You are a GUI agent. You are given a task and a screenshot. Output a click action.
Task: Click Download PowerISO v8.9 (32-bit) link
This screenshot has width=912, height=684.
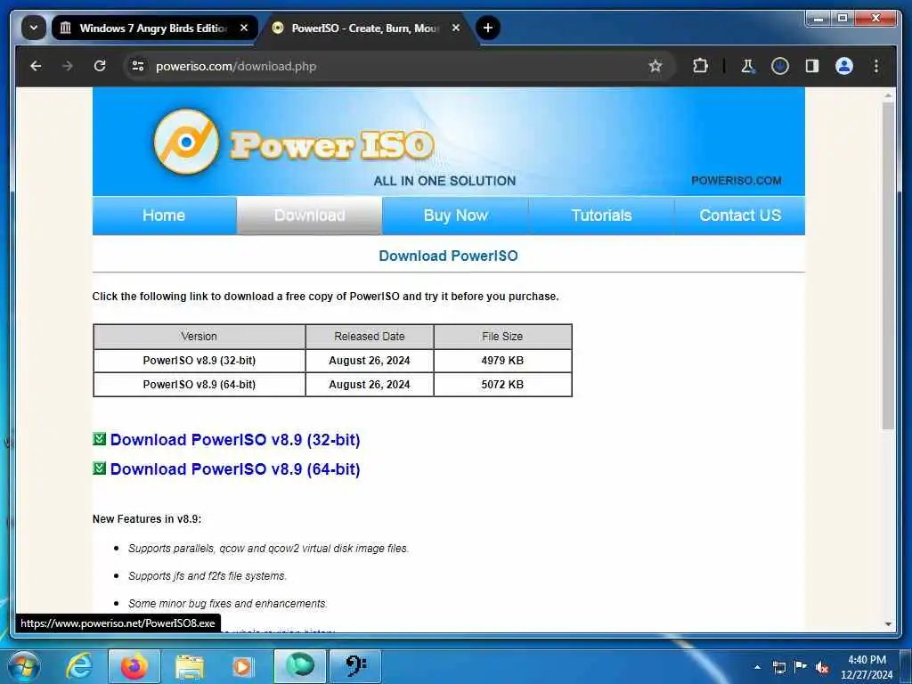[235, 440]
